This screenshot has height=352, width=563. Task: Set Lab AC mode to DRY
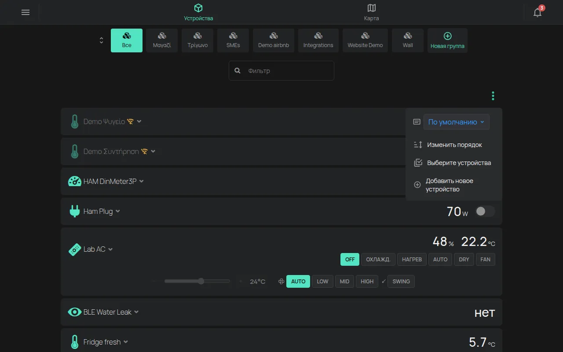464,260
